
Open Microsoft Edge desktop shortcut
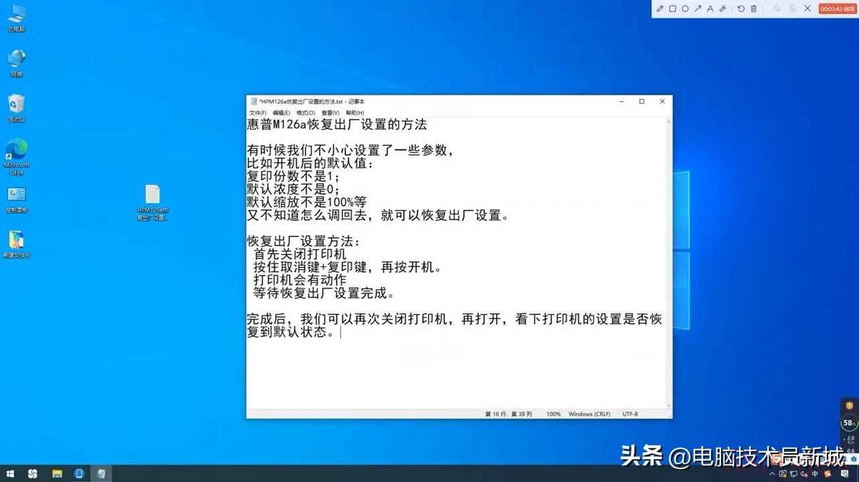(17, 157)
